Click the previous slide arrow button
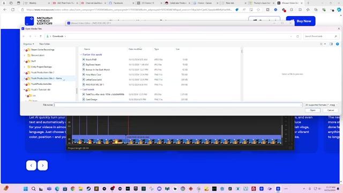The image size is (343, 193). 31,166
